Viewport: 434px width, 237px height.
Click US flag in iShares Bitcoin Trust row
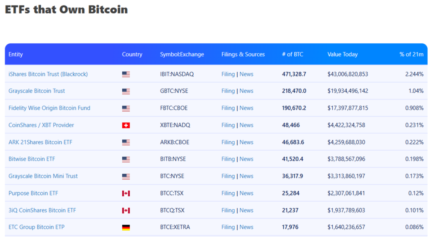point(126,74)
